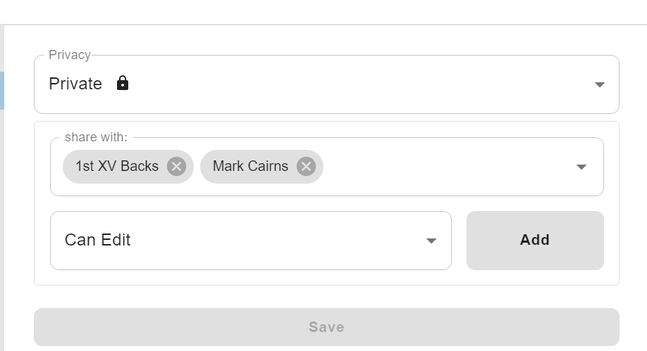Screen dimensions: 647x351
Task: Click the Private value text
Action: [75, 84]
